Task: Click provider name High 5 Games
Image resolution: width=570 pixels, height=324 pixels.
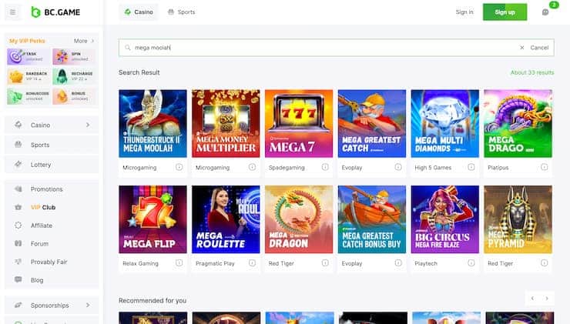Action: coord(433,168)
